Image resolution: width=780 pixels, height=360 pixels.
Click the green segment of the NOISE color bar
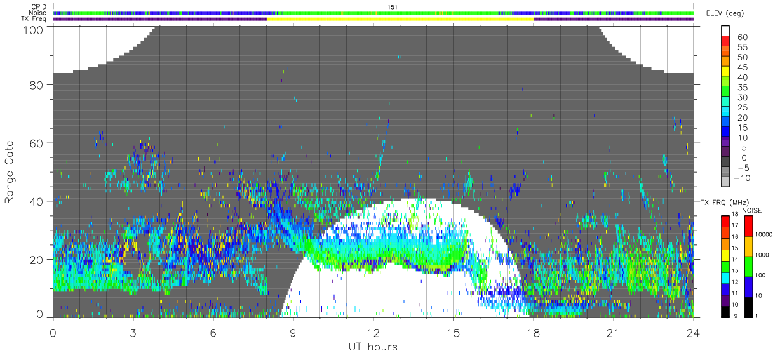pos(749,266)
